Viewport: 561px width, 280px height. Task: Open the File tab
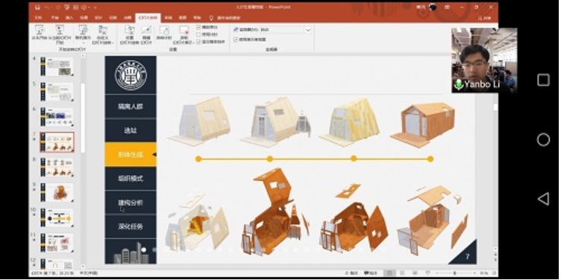(38, 18)
